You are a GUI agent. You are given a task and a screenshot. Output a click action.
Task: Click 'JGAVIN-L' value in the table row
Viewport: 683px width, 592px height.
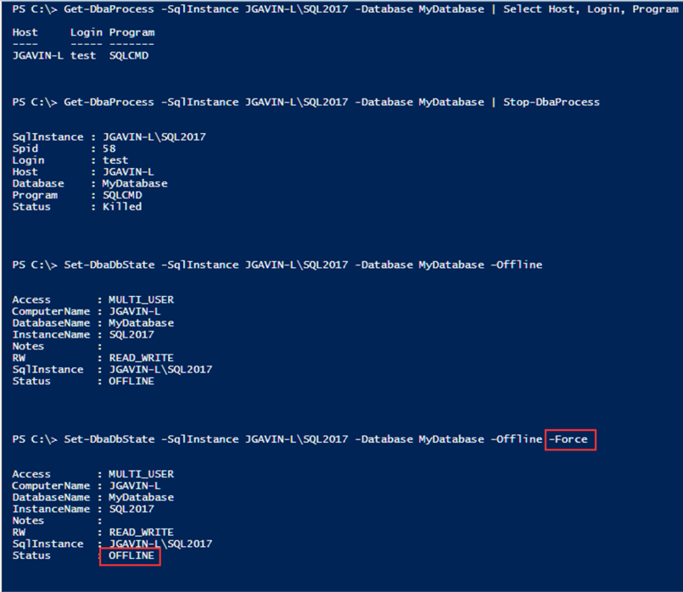38,56
